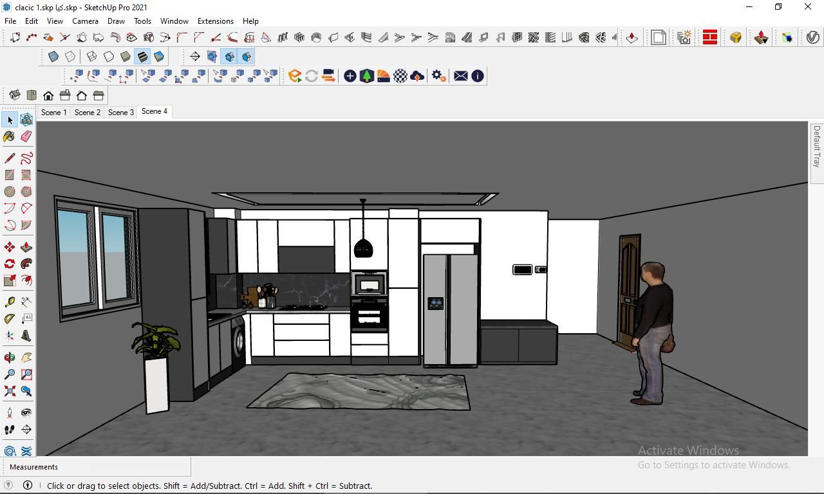Select the Rectangle tool
Viewport: 824px width, 494px height.
click(10, 175)
